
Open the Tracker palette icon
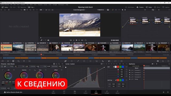[x=90, y=61]
